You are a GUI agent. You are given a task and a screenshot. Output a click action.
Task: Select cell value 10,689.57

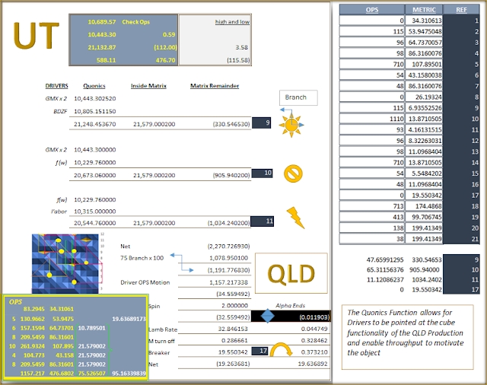pyautogui.click(x=102, y=22)
